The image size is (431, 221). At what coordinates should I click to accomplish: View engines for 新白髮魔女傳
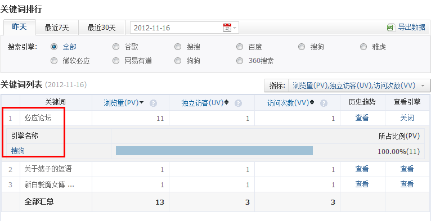tap(407, 184)
